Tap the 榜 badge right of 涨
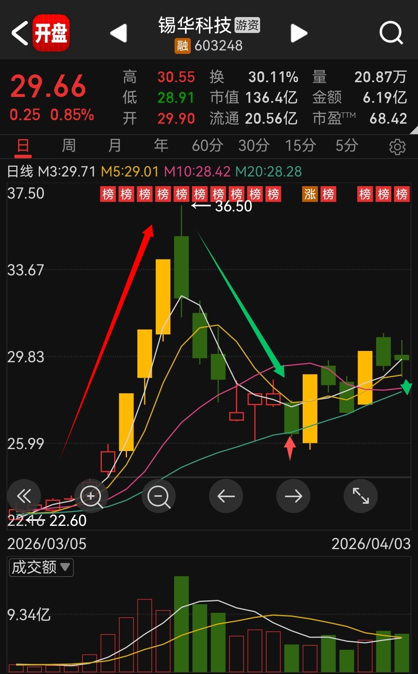418x674 pixels. pos(328,194)
